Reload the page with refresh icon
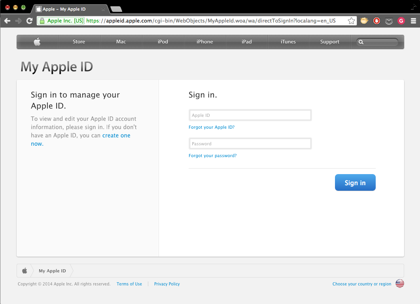This screenshot has width=420, height=304. pos(30,21)
